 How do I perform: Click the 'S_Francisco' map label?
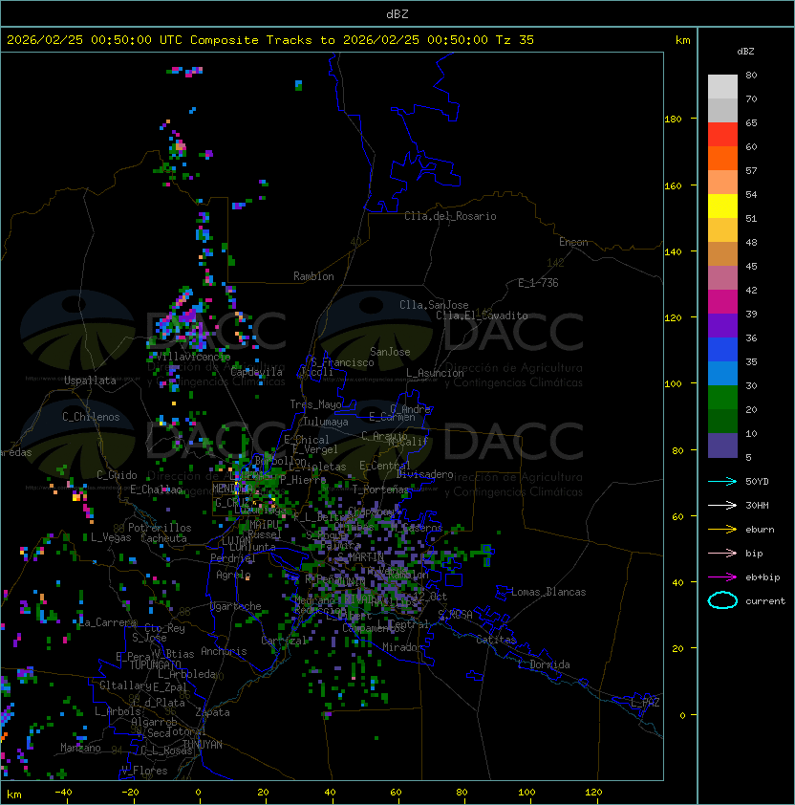[342, 362]
